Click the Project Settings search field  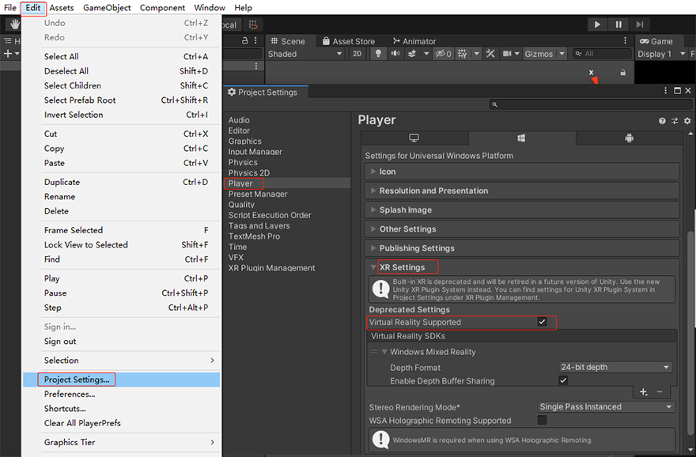point(591,104)
